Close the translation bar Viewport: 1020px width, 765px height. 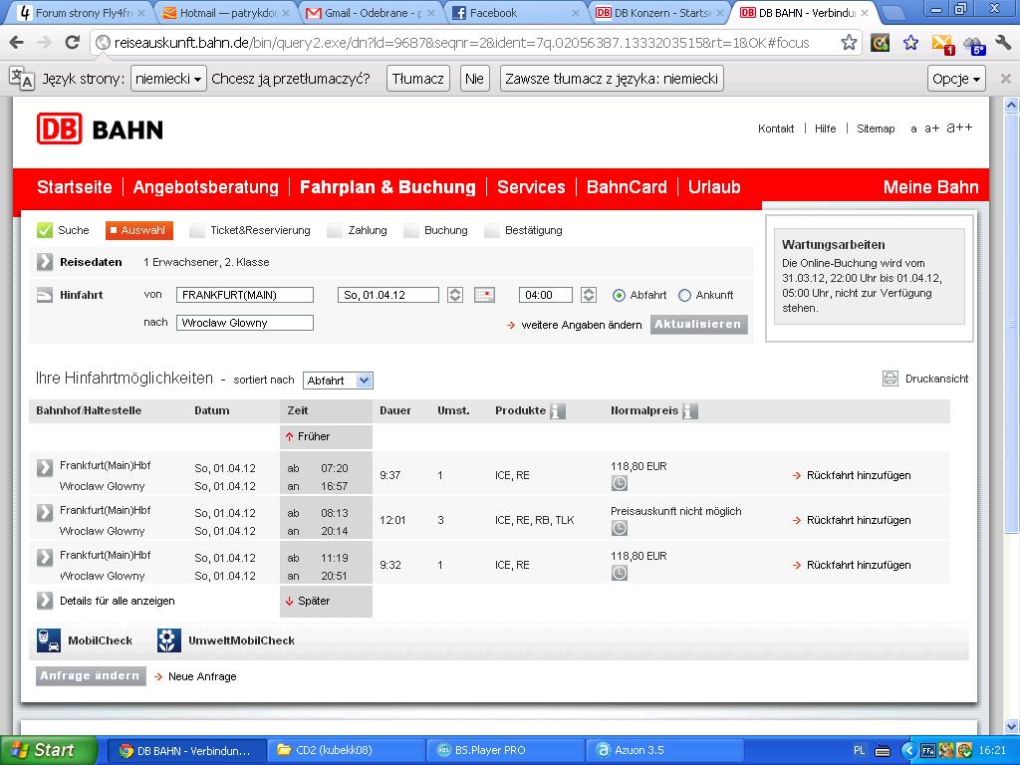(1005, 79)
